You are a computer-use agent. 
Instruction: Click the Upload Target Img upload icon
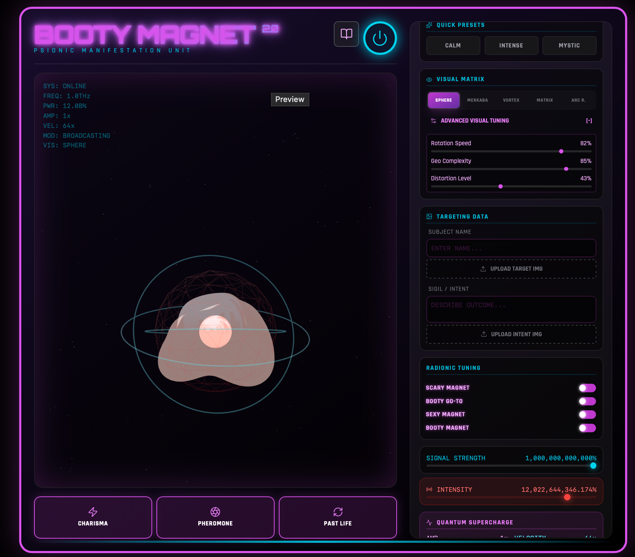483,269
